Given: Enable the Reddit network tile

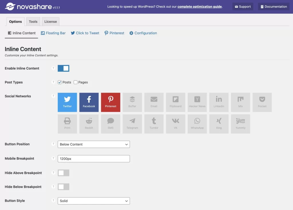Looking at the screenshot, I should coord(89,124).
